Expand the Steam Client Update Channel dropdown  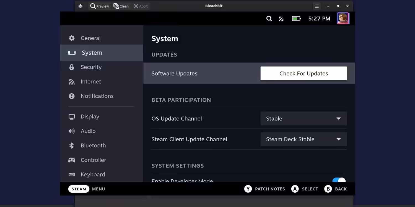304,139
